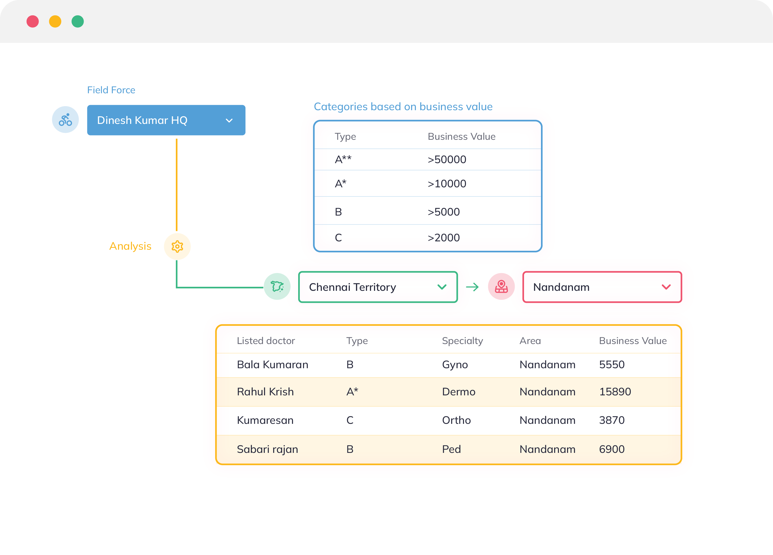Select C type in categories table
This screenshot has width=773, height=555.
tap(339, 238)
